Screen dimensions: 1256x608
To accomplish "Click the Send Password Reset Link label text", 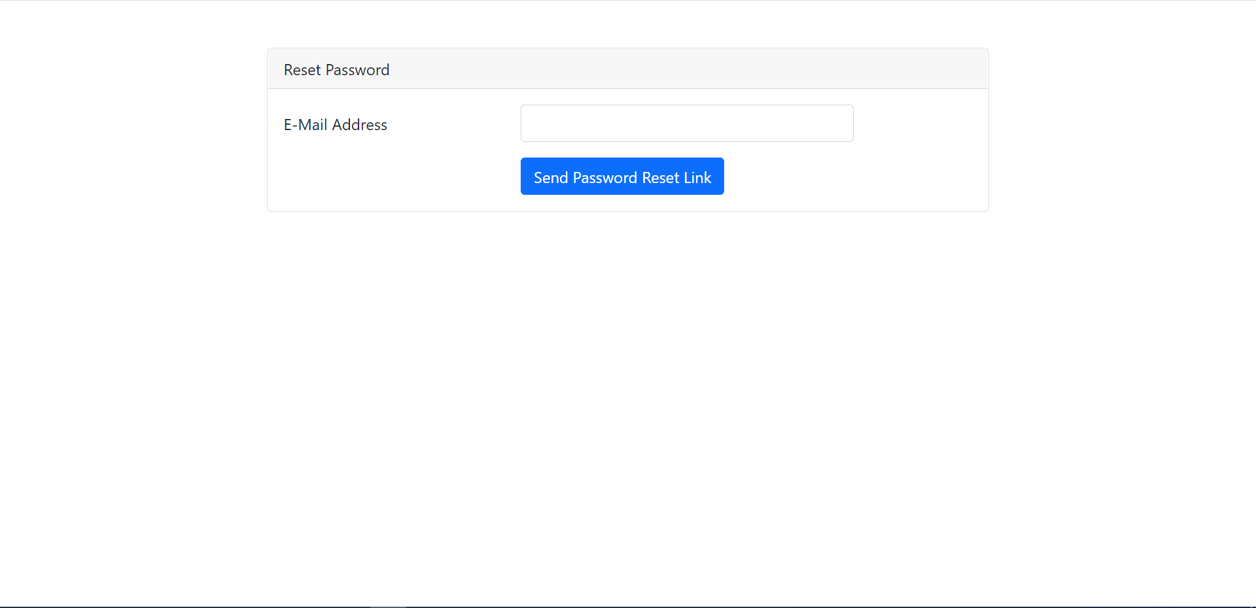I will pyautogui.click(x=621, y=177).
